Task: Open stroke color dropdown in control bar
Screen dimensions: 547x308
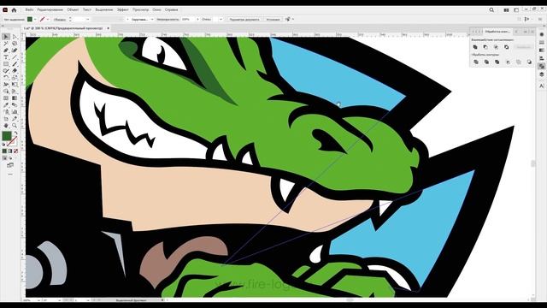Action: 48,20
